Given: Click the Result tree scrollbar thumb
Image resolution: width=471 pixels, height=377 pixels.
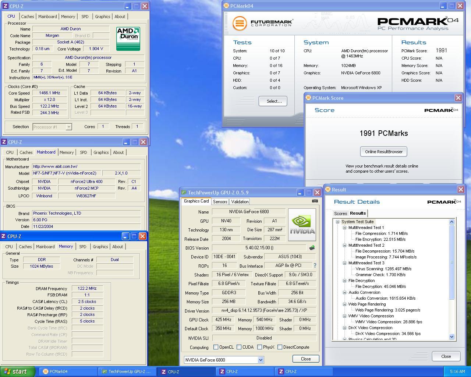Looking at the screenshot, I should pos(452,262).
